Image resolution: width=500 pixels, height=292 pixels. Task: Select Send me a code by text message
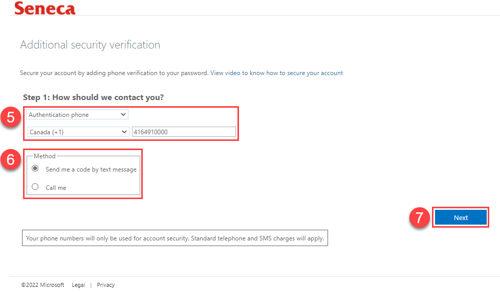(x=35, y=168)
